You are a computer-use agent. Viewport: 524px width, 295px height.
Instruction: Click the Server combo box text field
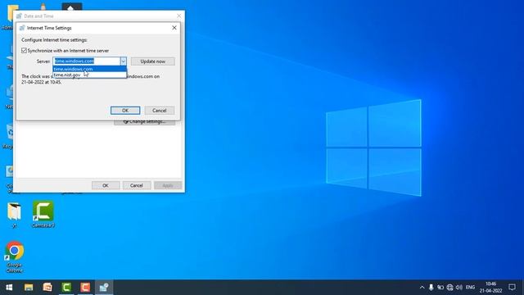coord(87,61)
